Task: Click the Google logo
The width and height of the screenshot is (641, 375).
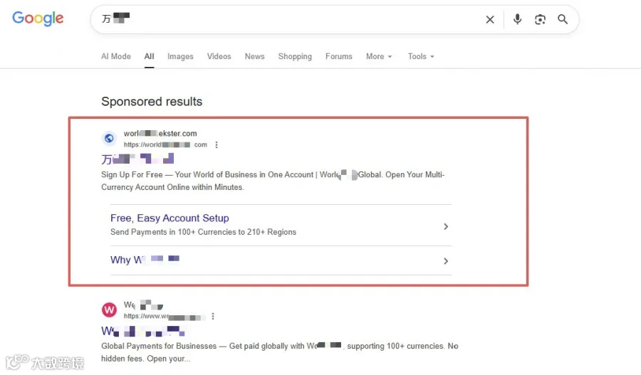Action: [38, 19]
